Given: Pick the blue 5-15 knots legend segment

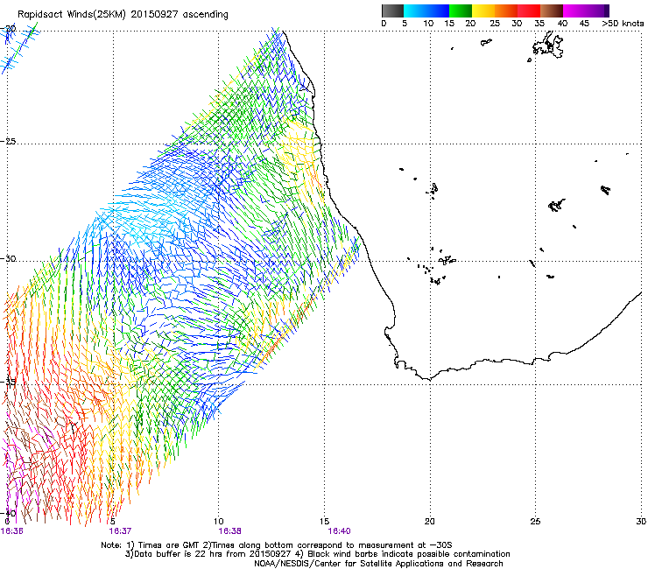Looking at the screenshot, I should tap(426, 11).
